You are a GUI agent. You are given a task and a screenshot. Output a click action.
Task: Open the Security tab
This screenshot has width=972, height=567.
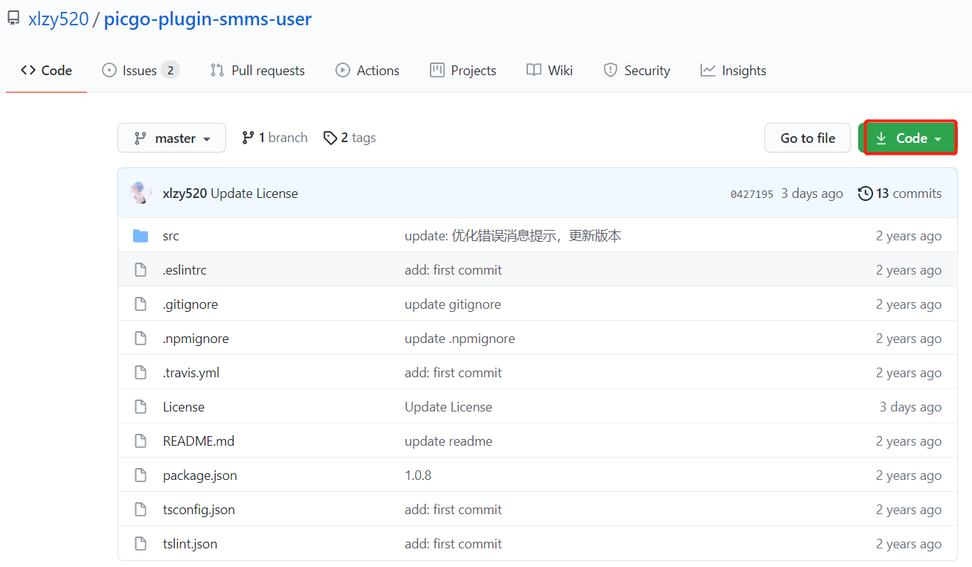point(637,71)
